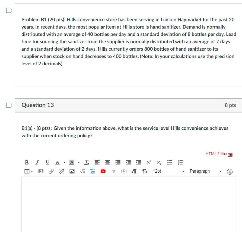
Task: Switch to the HTML Editor
Action: (216, 154)
